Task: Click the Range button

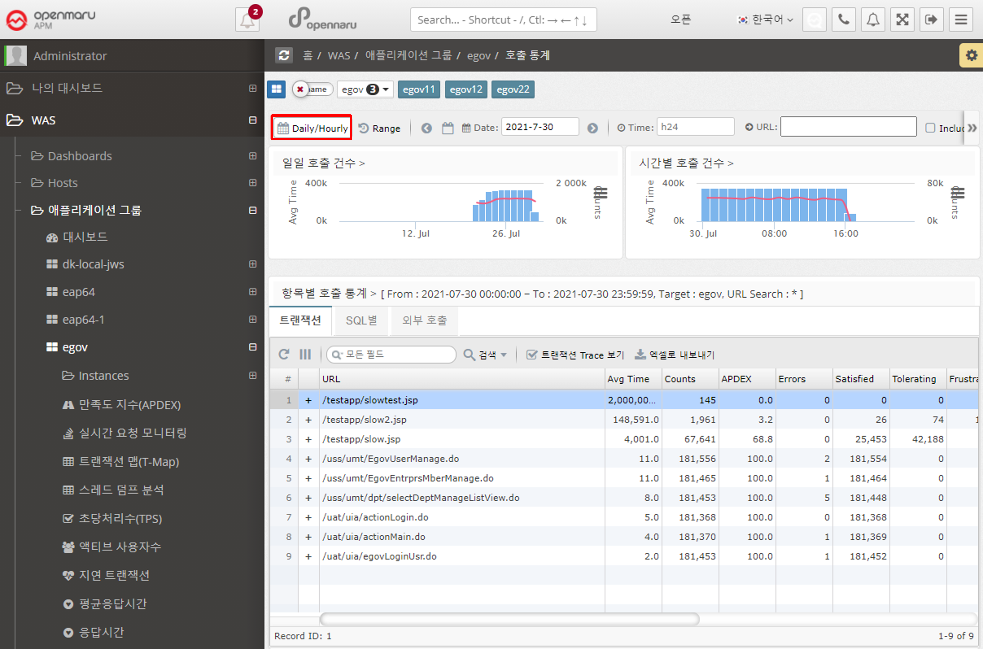Action: pos(379,128)
